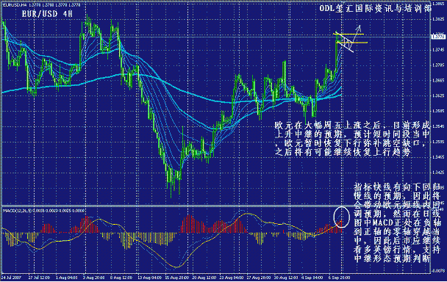
Task: Click the 1.3505 price axis label
Action: pos(438,142)
